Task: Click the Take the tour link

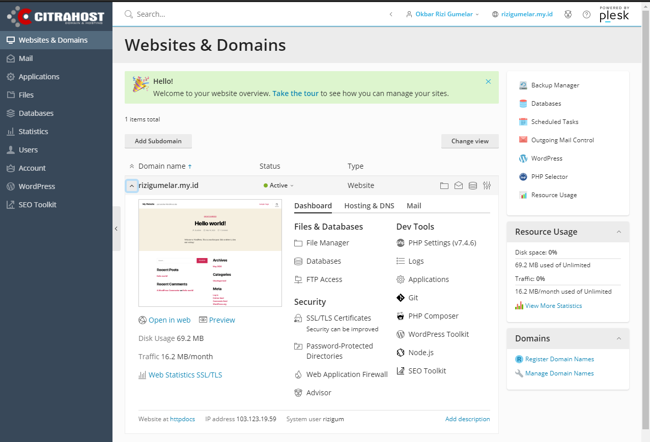Action: coord(295,93)
